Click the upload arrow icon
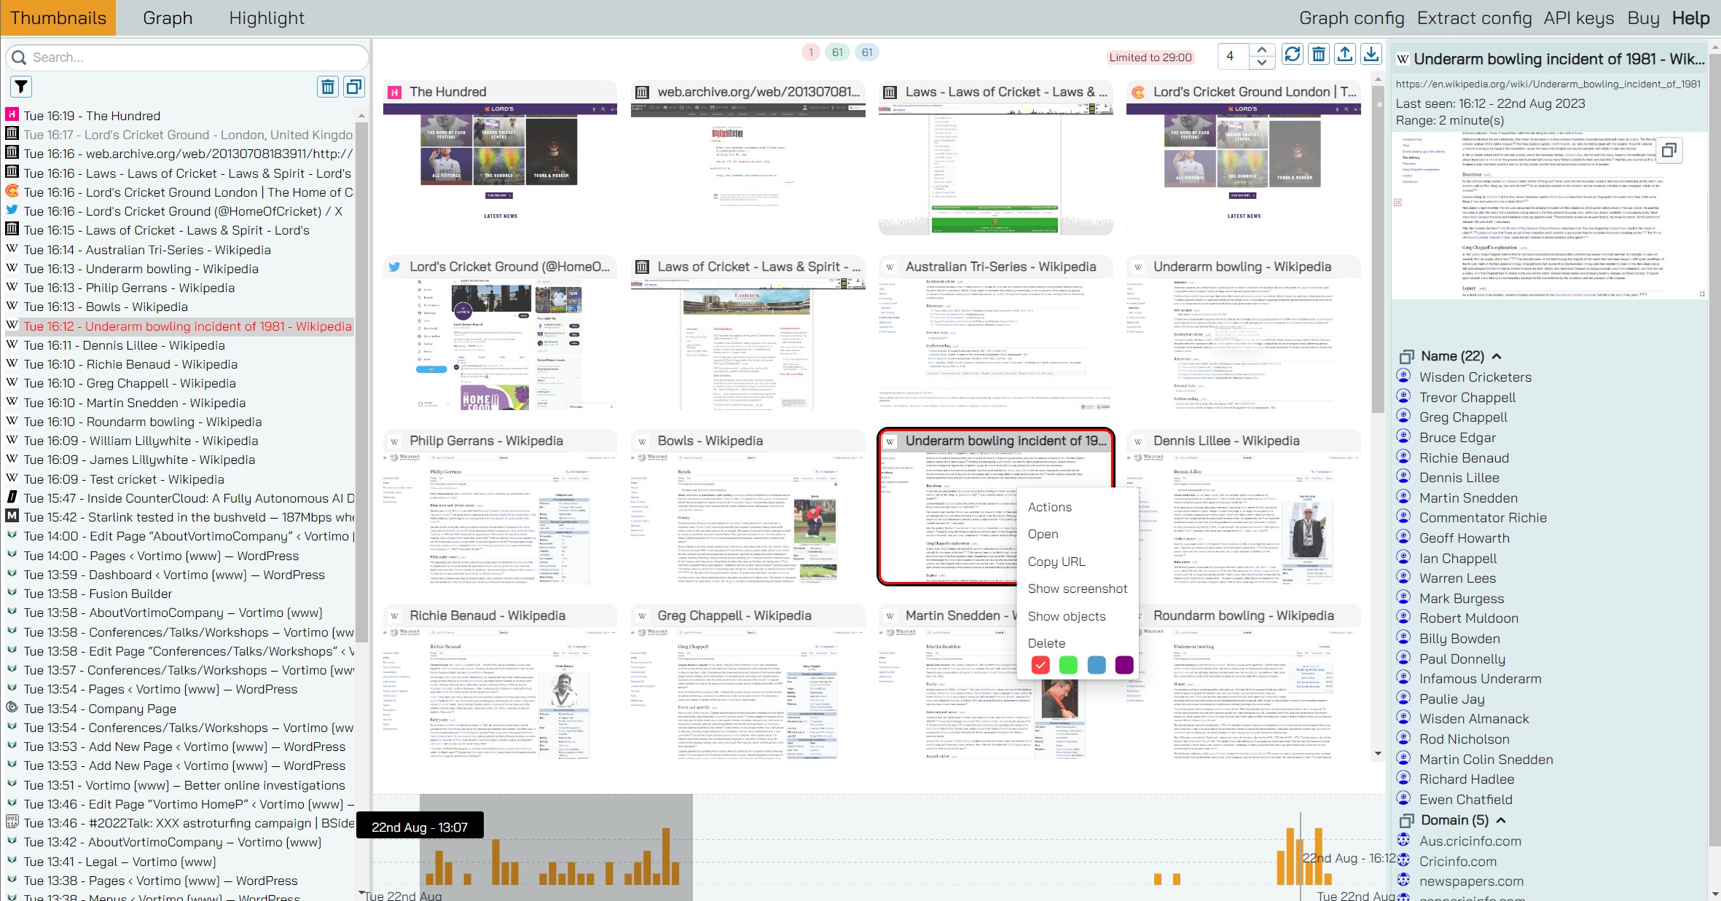This screenshot has width=1721, height=901. tap(1345, 55)
